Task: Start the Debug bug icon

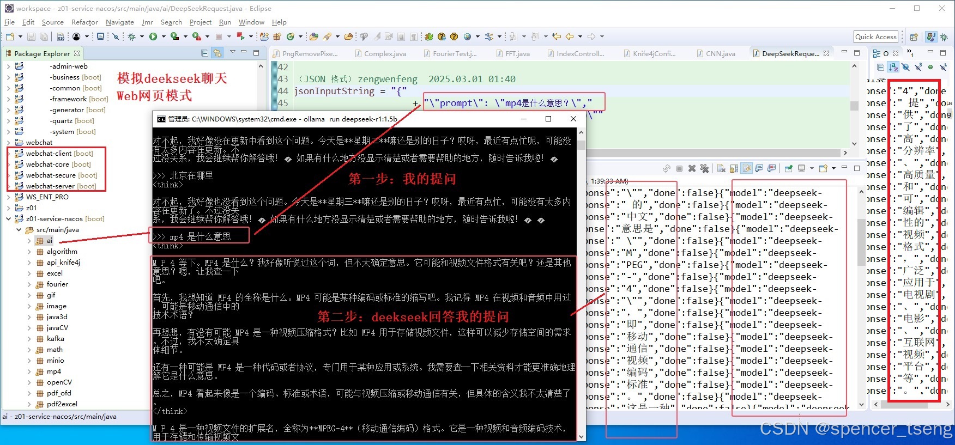Action: coord(131,36)
